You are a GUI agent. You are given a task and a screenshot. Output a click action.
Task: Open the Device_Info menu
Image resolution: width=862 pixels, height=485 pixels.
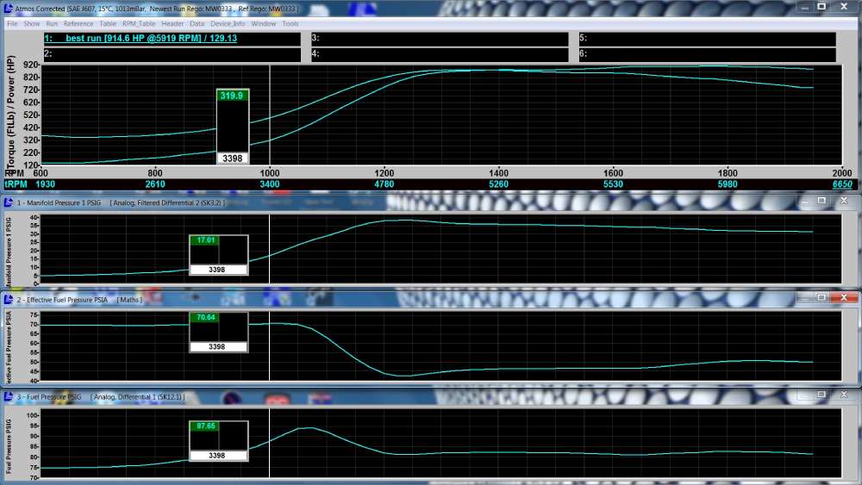coord(228,23)
